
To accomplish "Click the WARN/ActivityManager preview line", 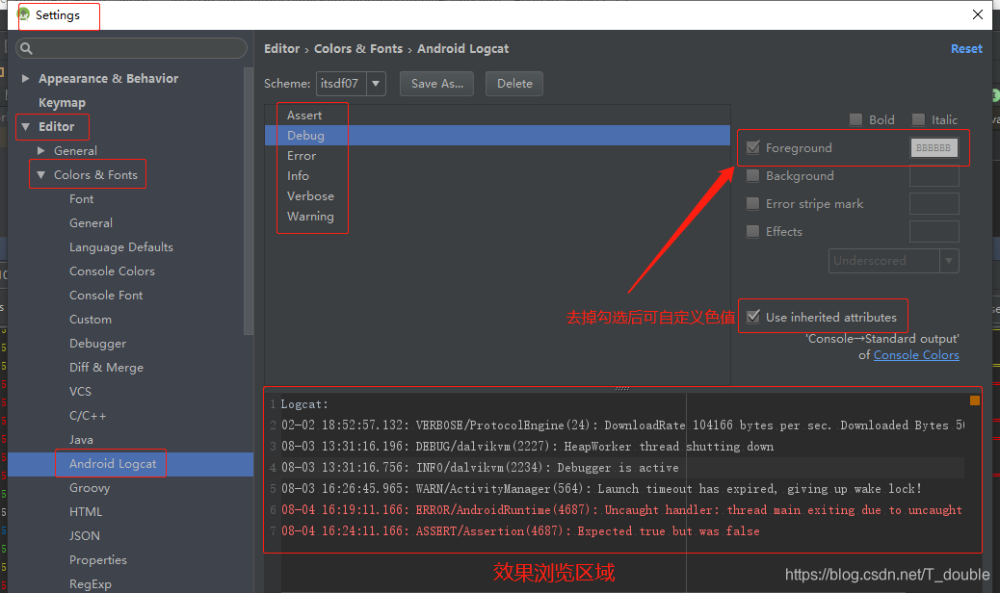I will coord(601,488).
